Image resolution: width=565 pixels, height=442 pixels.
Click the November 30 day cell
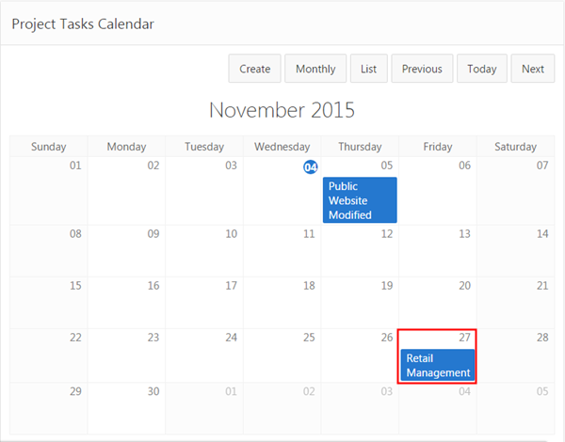click(x=126, y=406)
